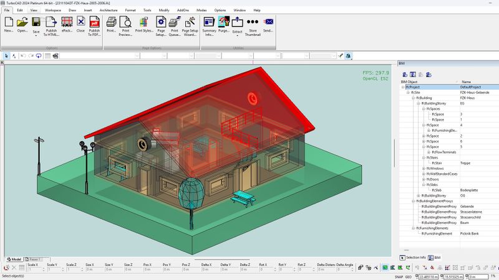
Task: Open dropdown arrow below Extract
Action: click(237, 35)
